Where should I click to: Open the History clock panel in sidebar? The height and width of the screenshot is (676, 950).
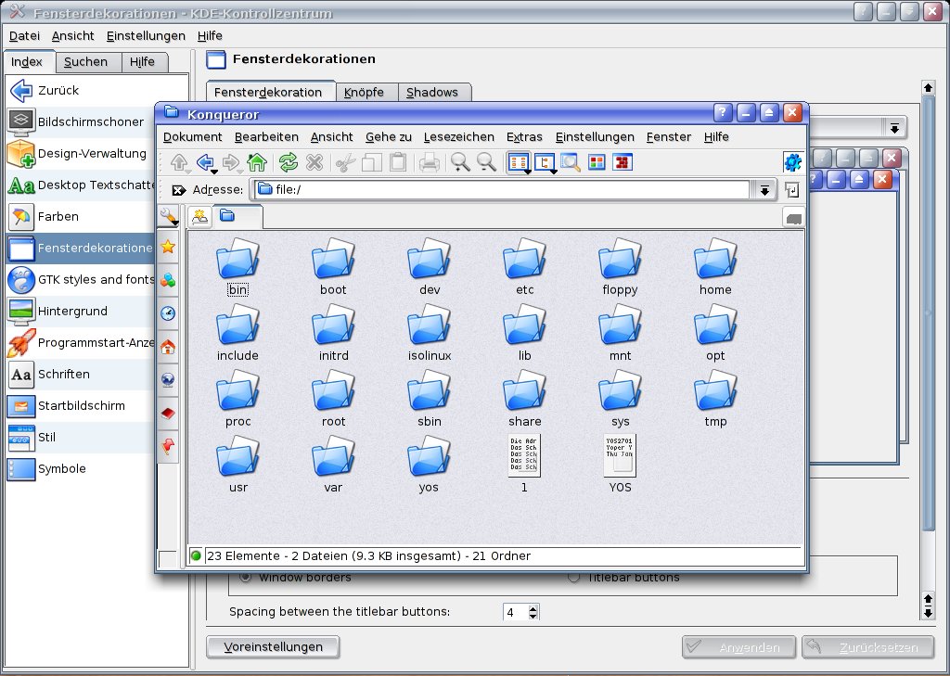click(x=168, y=313)
